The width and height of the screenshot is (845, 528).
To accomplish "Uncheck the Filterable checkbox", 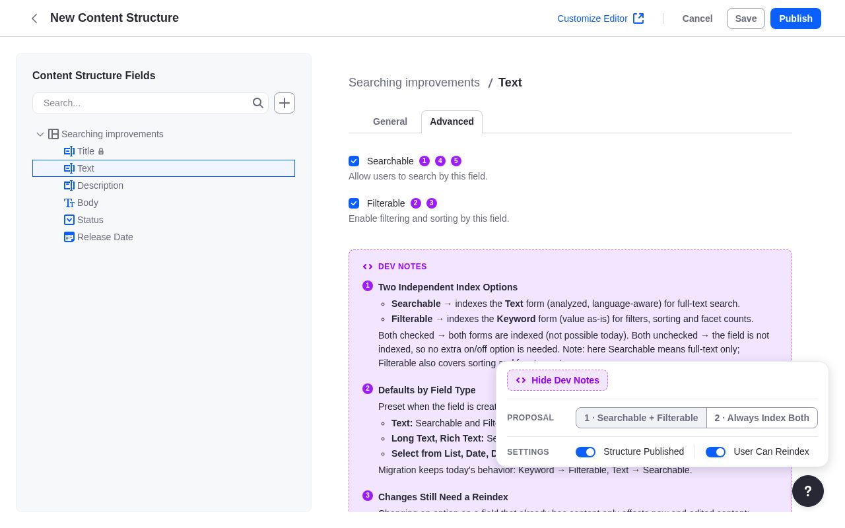I will coord(354,203).
